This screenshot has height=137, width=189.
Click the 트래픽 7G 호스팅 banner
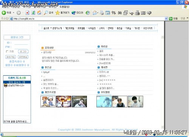tap(17, 78)
